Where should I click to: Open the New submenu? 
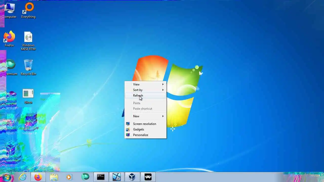pos(146,116)
